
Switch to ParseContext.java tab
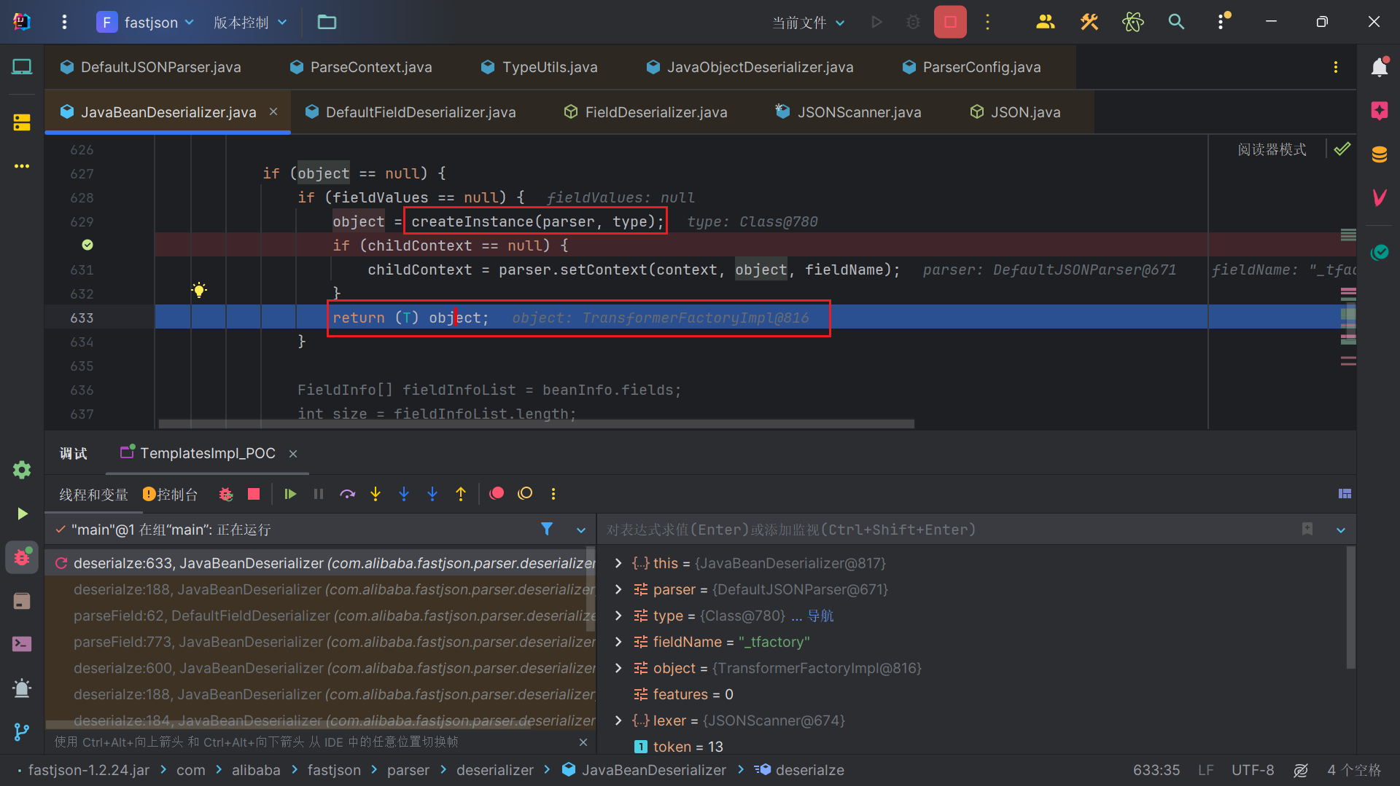361,67
